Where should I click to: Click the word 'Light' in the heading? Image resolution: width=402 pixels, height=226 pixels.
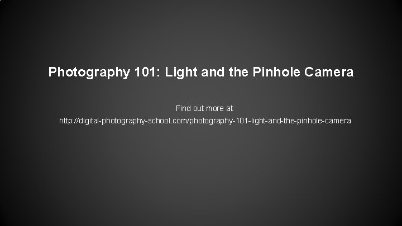181,72
